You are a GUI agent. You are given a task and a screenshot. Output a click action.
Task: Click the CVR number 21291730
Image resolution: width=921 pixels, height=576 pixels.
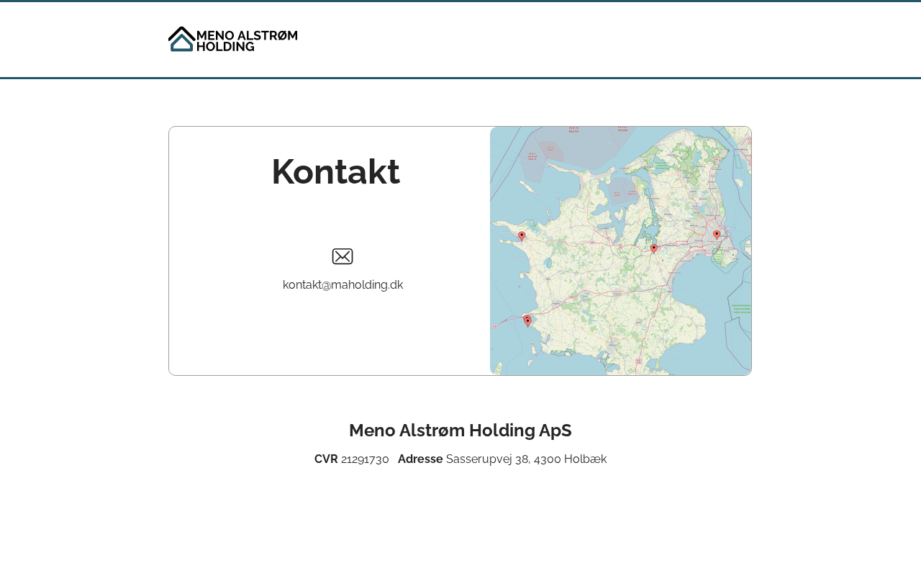pyautogui.click(x=365, y=459)
